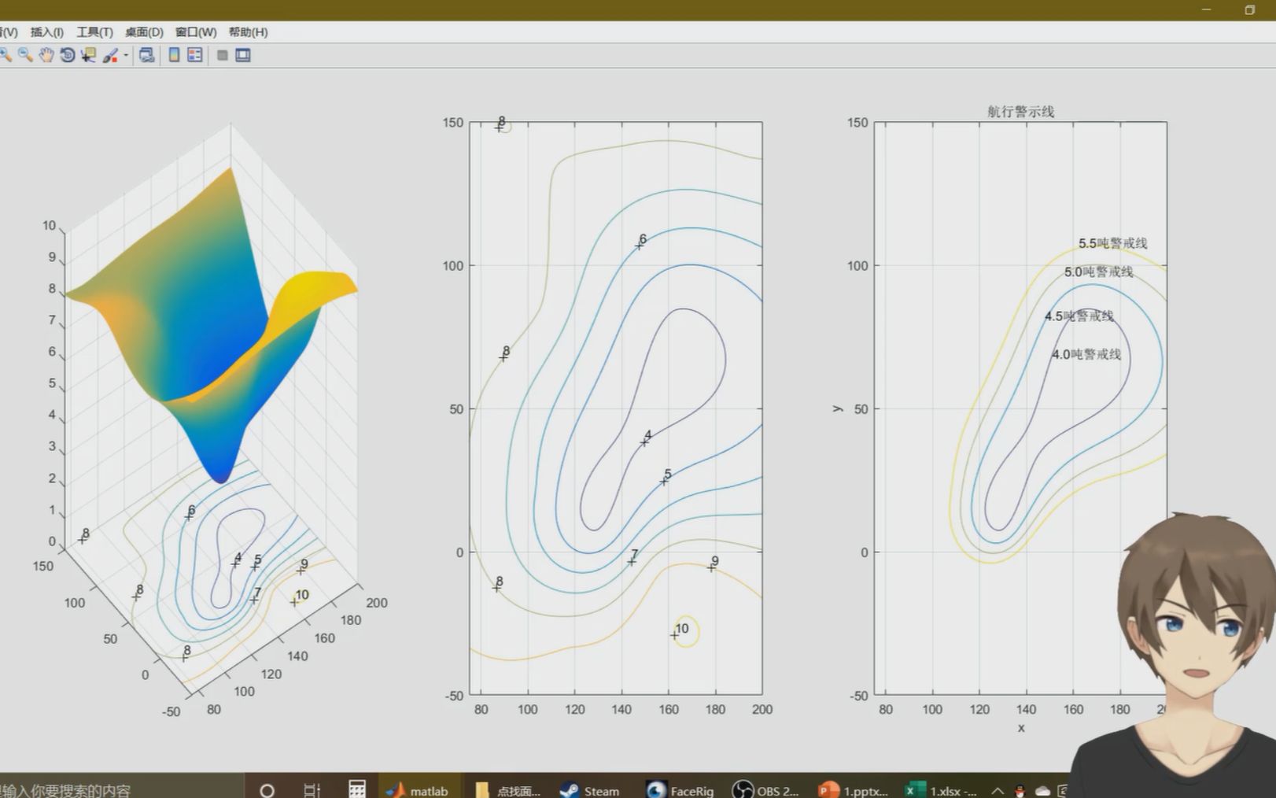This screenshot has height=798, width=1276.
Task: Expand the brush color dropdown arrow
Action: click(126, 55)
